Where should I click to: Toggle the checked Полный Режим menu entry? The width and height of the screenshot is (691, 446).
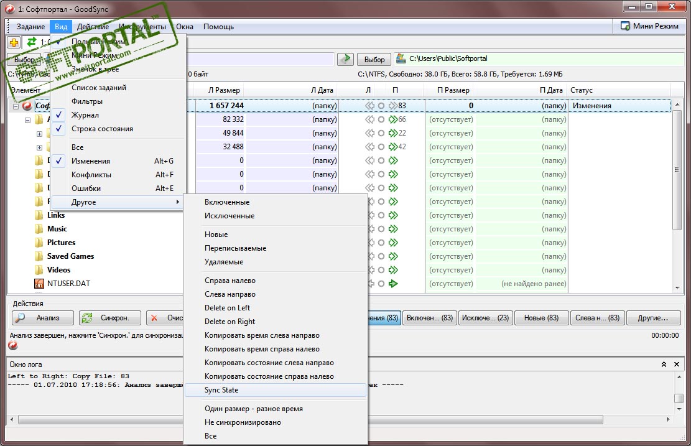[117, 42]
